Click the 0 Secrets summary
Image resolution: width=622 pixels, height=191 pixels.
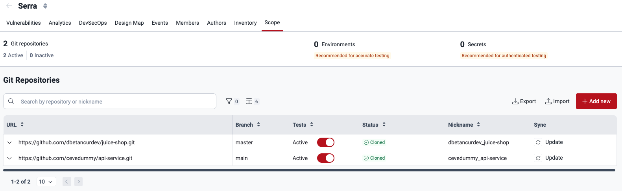(473, 44)
